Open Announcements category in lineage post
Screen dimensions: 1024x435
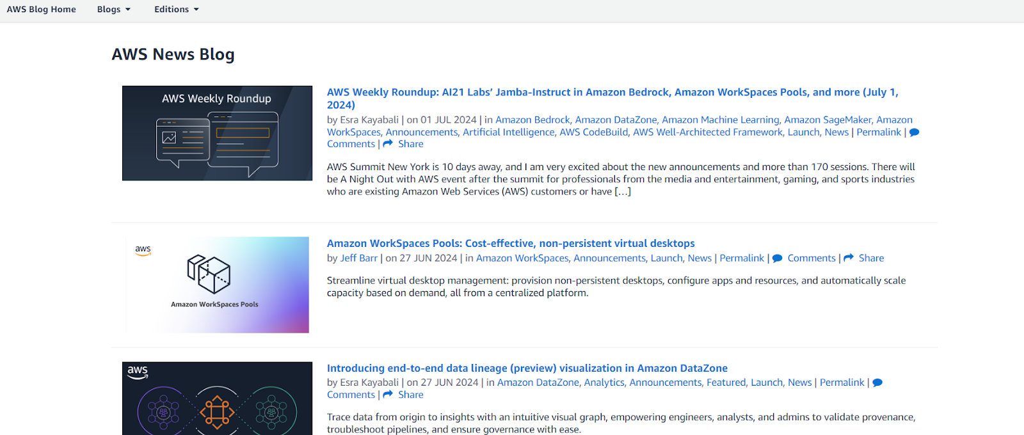tap(666, 382)
